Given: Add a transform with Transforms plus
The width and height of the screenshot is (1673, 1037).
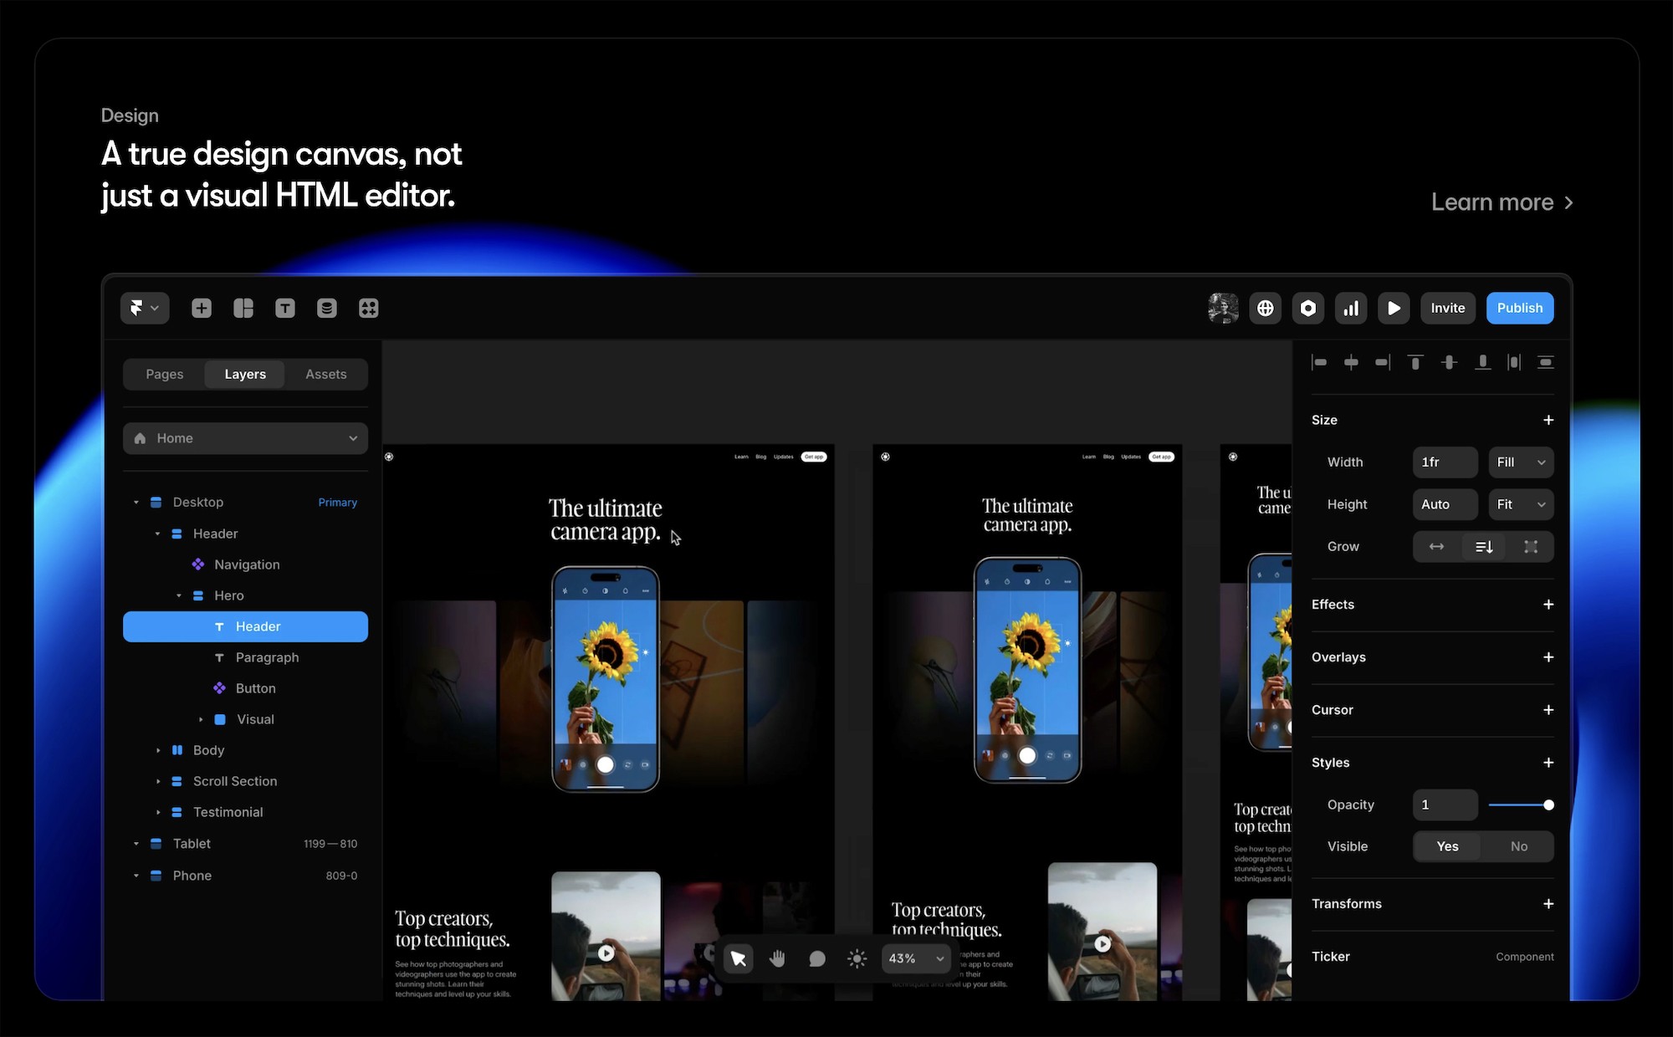Looking at the screenshot, I should pyautogui.click(x=1548, y=904).
